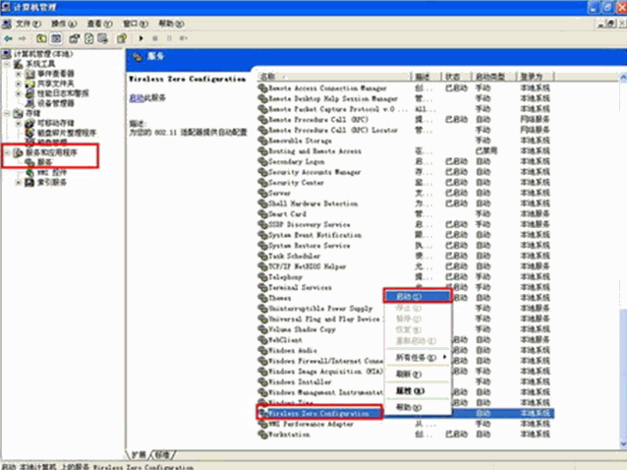Viewport: 627px width, 470px height.
Task: Collapse the 服务和应用程序 tree node
Action: point(8,153)
